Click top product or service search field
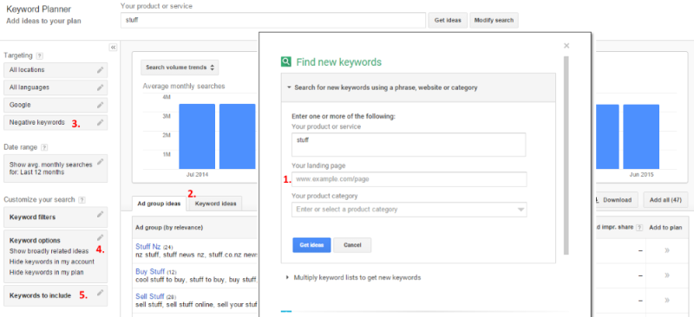This screenshot has height=317, width=694. click(273, 20)
